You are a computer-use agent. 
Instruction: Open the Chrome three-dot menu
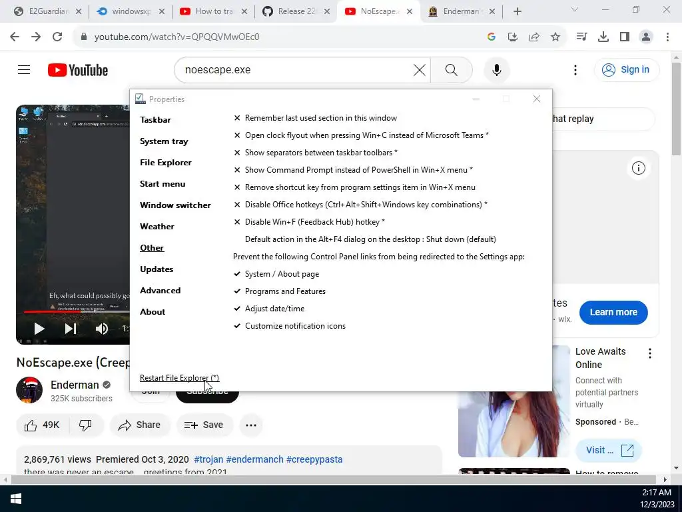tap(667, 37)
